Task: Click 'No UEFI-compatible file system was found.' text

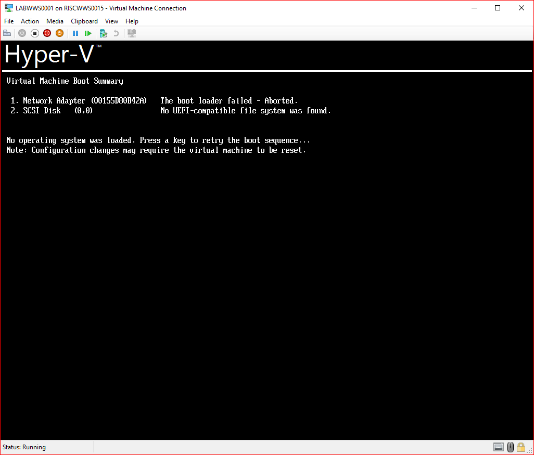Action: 246,111
